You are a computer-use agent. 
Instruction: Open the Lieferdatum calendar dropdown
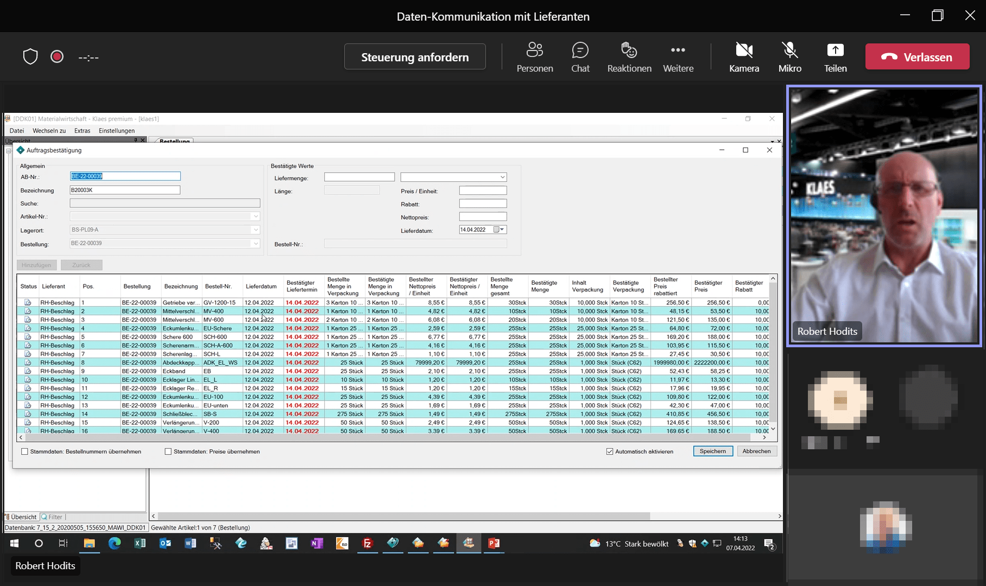tap(502, 230)
